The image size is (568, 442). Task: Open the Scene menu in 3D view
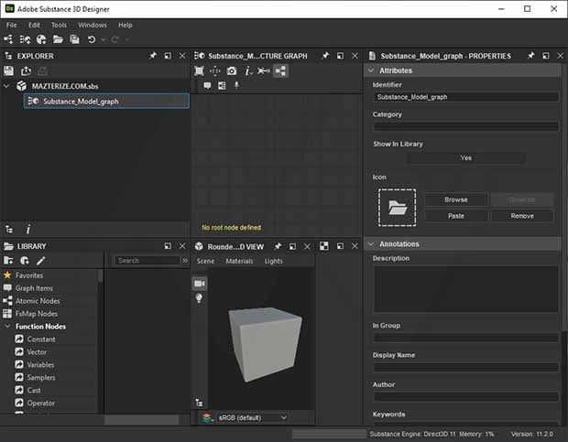[x=205, y=261]
